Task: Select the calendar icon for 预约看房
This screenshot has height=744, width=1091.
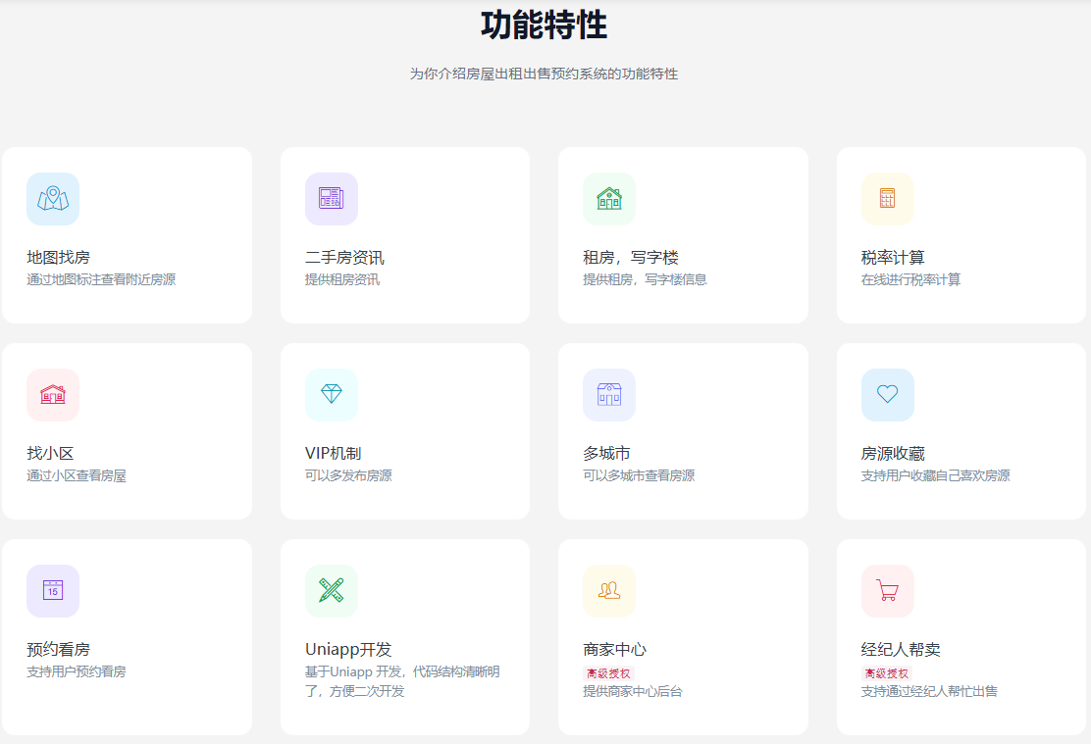Action: click(53, 591)
